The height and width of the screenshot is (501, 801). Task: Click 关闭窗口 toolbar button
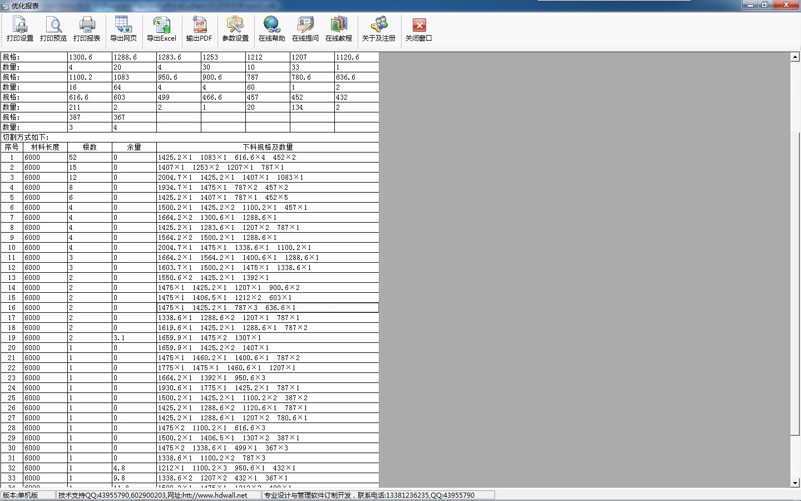click(x=419, y=29)
